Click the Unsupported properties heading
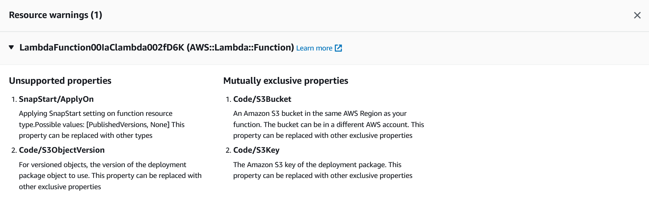 tap(60, 81)
